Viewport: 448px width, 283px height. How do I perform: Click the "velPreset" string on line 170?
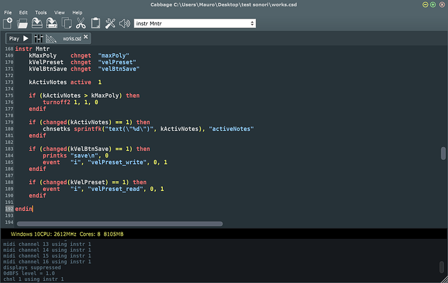(117, 62)
